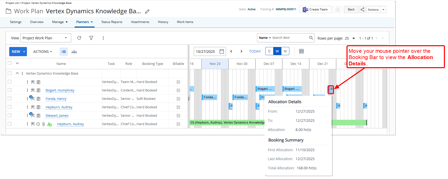Tick the checkbox for Stewart, James row
Image resolution: width=448 pixels, height=179 pixels.
pyautogui.click(x=10, y=115)
